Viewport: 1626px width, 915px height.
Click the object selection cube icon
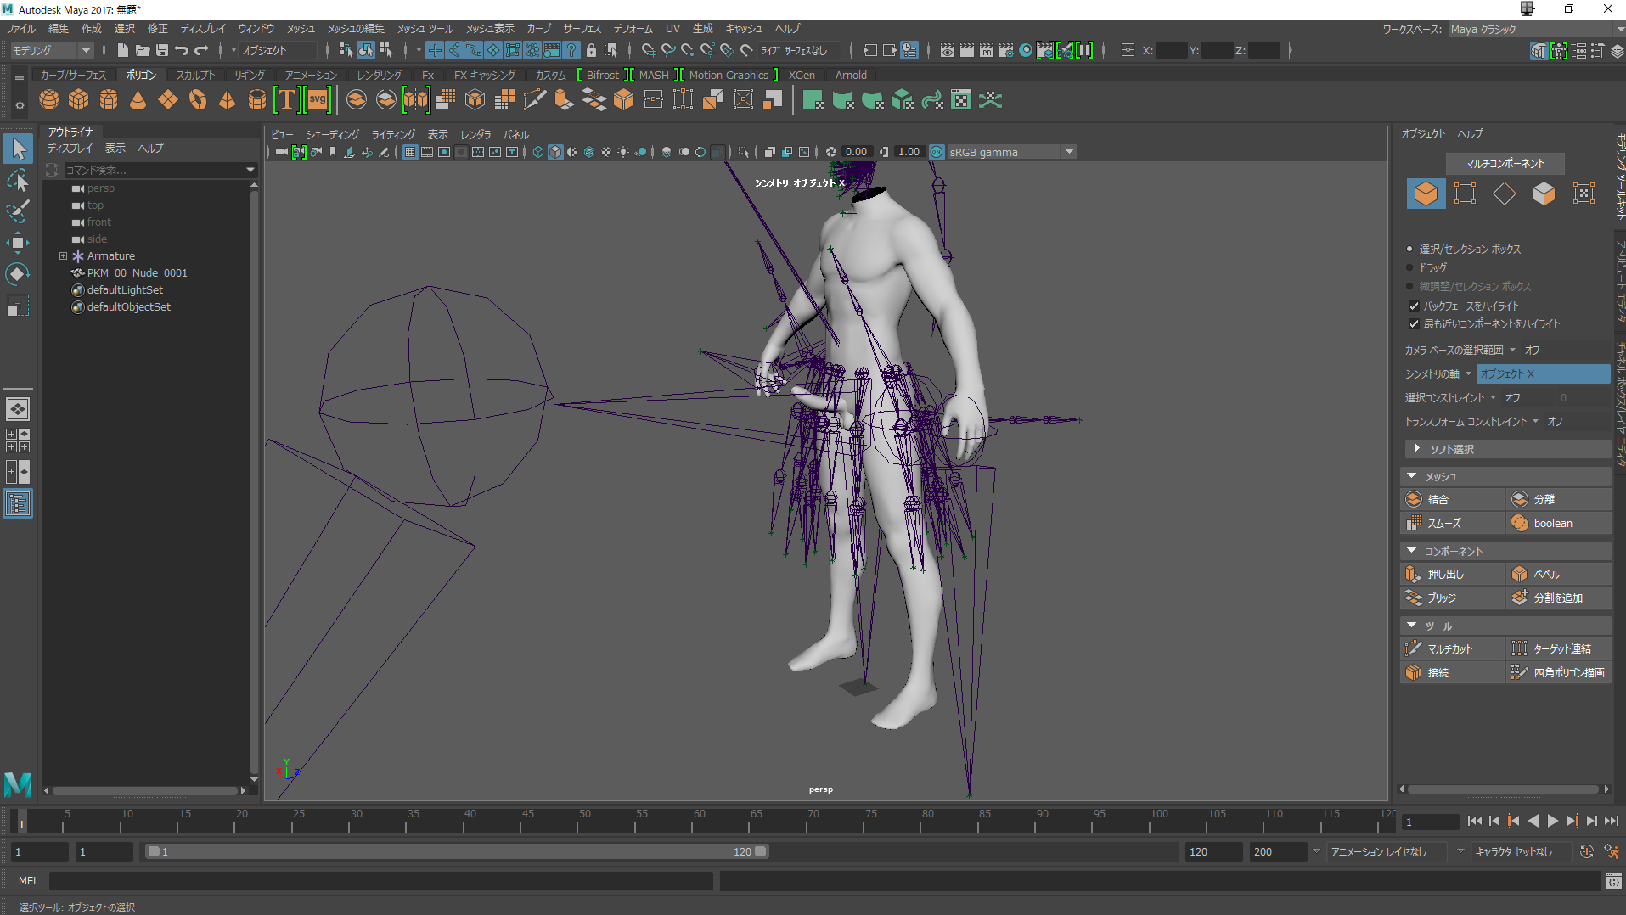pos(1426,194)
